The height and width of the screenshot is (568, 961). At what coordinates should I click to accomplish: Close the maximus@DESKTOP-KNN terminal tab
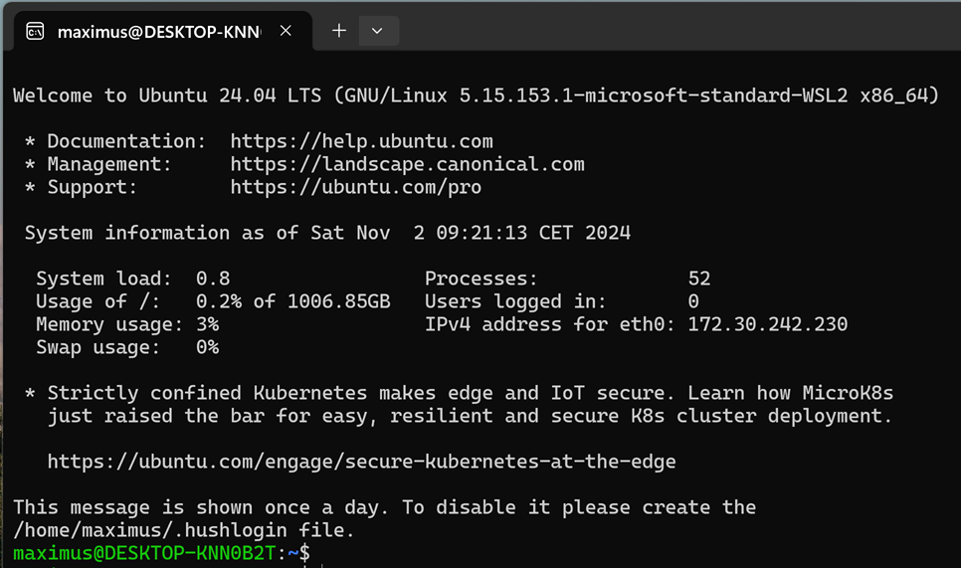pyautogui.click(x=286, y=31)
